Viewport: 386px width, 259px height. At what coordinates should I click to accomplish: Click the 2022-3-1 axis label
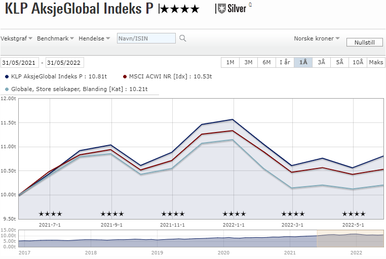292,225
